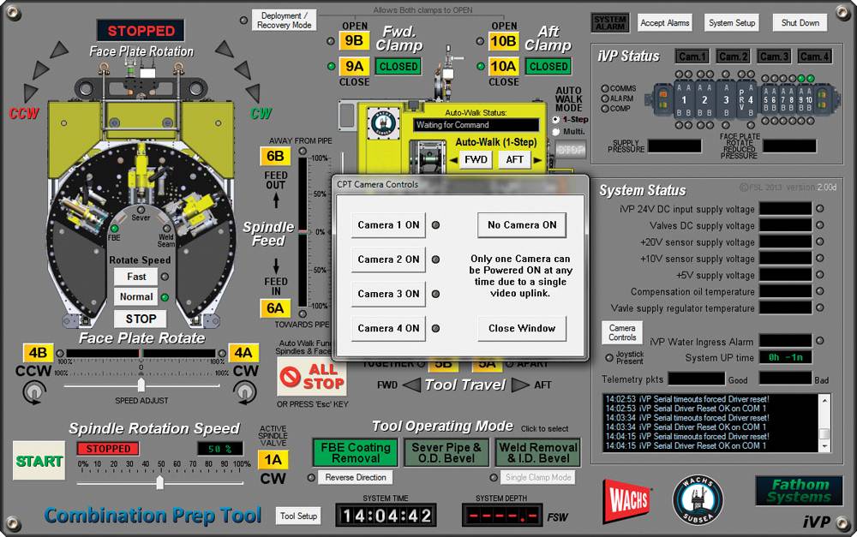The image size is (857, 537).
Task: Click Accept Alarms
Action: click(665, 23)
